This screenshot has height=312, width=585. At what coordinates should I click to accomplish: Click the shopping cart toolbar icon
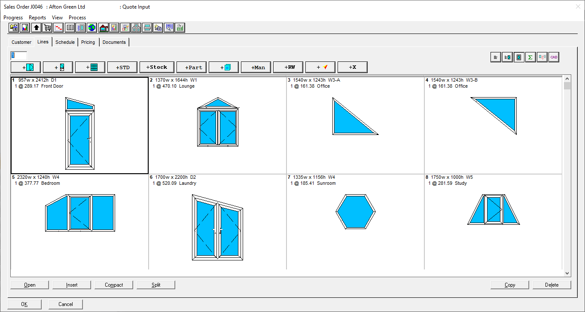47,28
